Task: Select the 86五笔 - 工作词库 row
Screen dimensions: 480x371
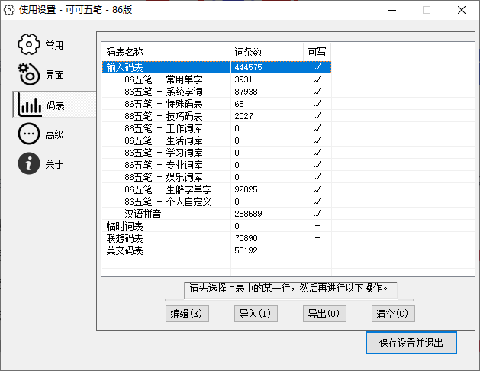Action: 217,128
